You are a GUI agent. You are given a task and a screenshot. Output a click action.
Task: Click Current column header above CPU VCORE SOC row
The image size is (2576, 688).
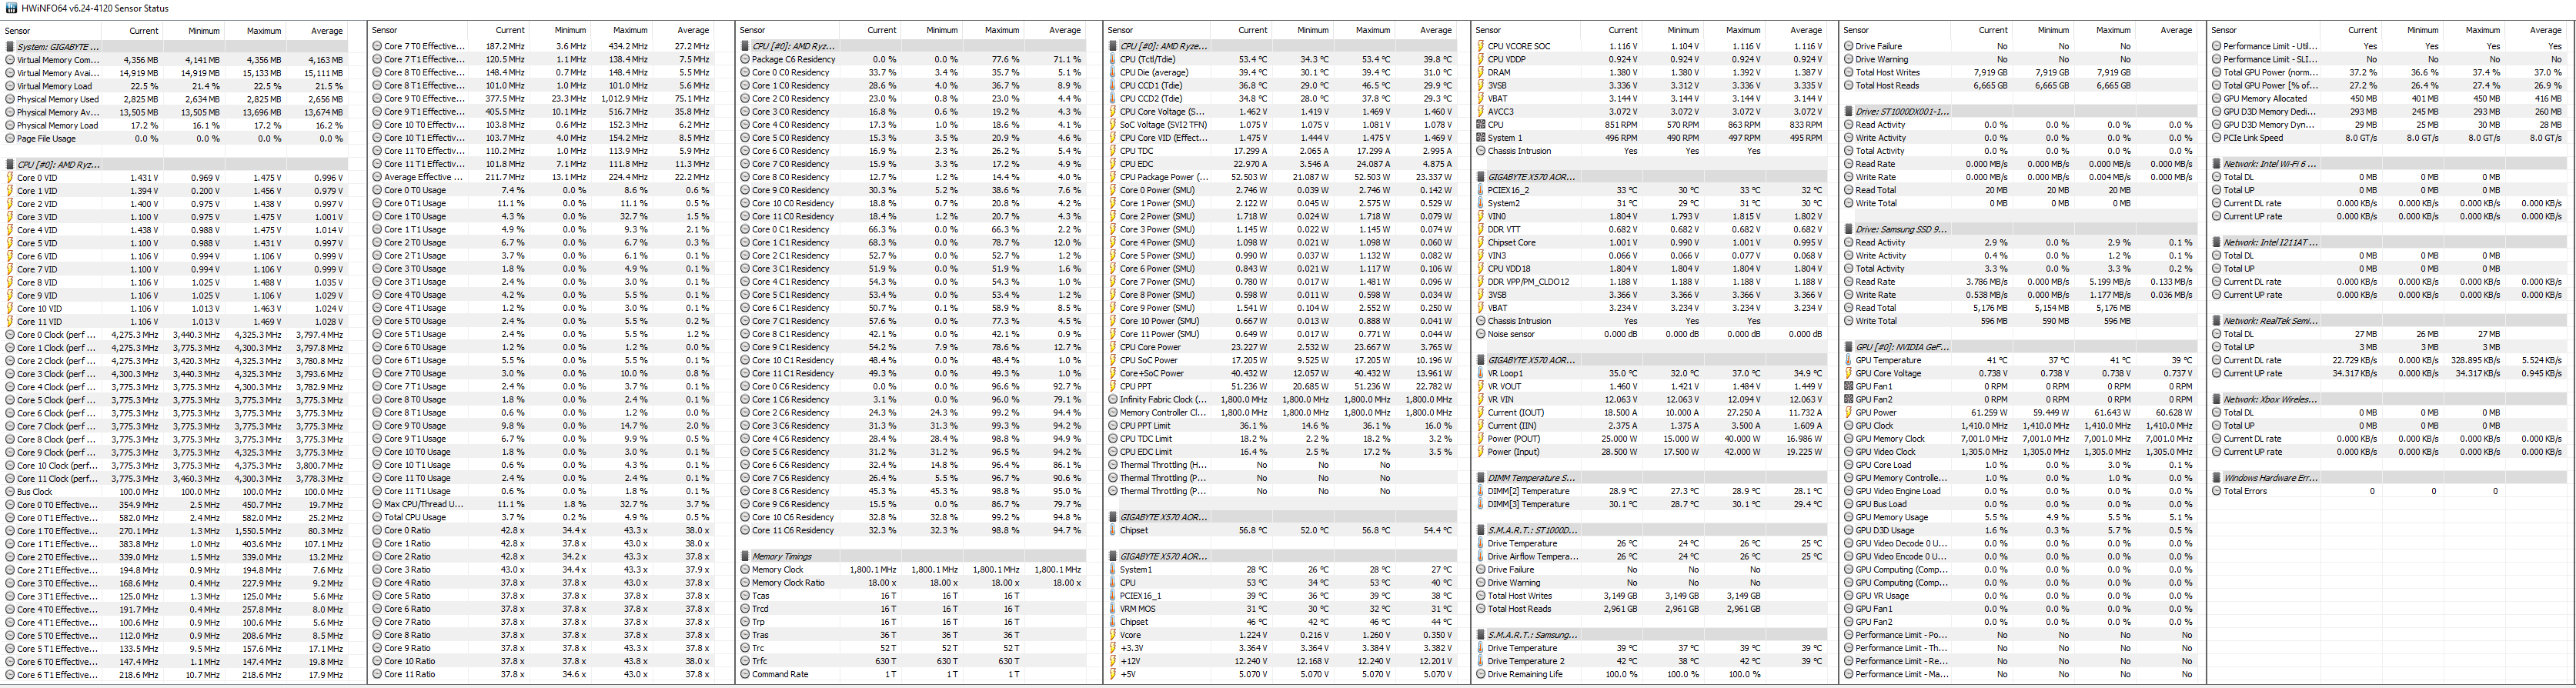tap(1609, 31)
